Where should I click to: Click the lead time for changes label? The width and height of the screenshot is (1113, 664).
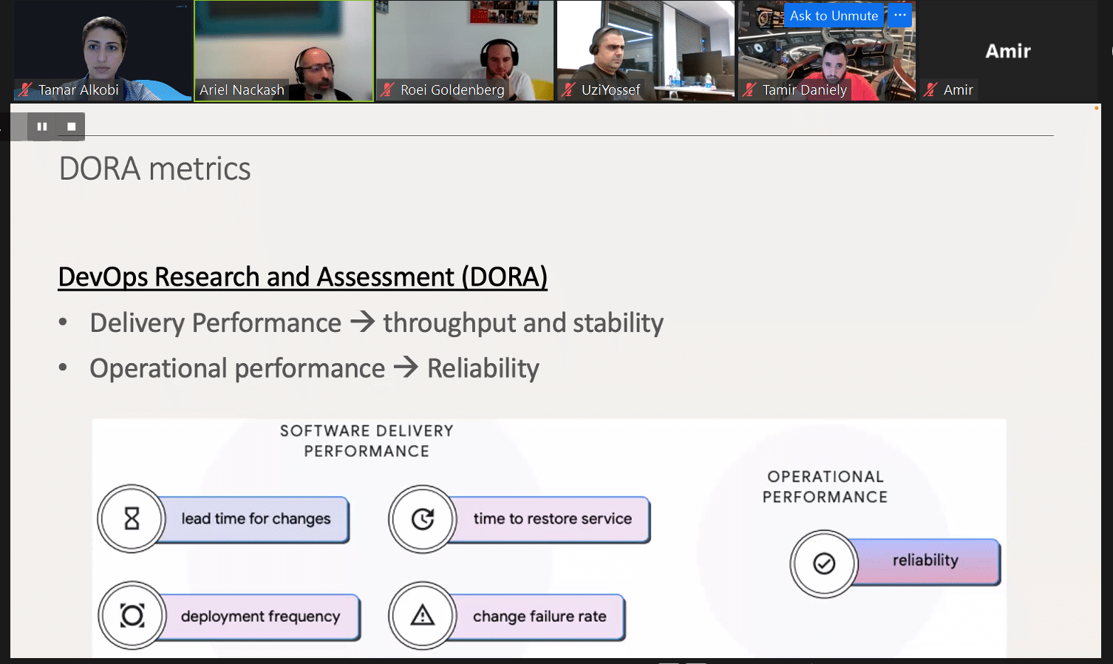256,519
